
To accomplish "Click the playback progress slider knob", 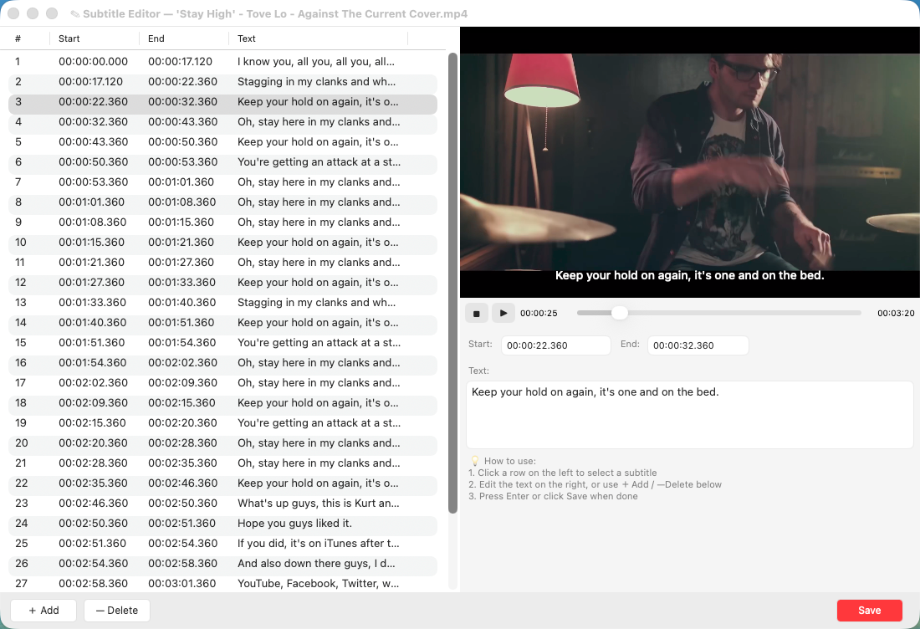I will pyautogui.click(x=619, y=314).
